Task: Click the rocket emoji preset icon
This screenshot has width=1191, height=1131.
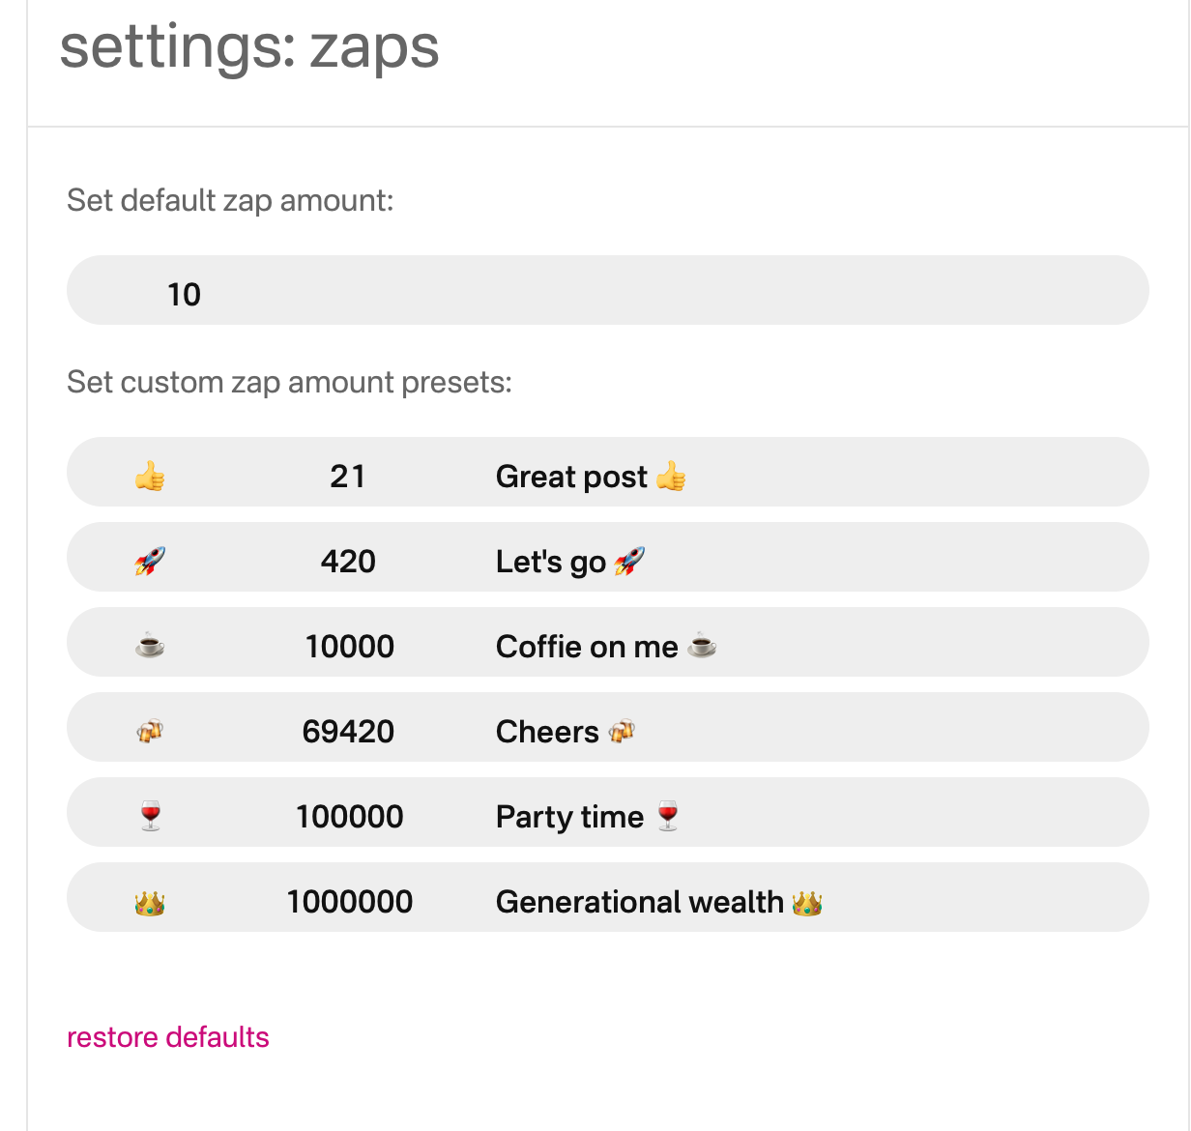Action: (150, 561)
